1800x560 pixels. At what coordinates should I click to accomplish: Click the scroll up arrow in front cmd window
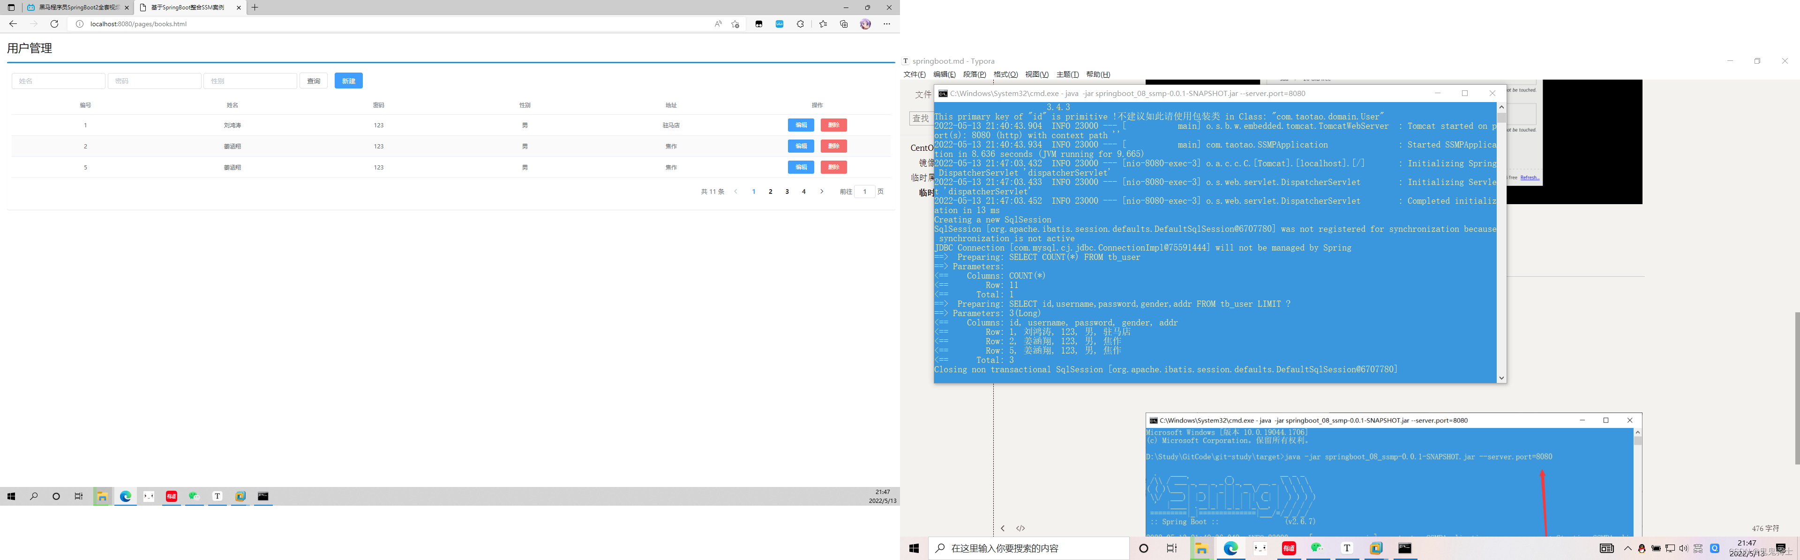click(x=1501, y=108)
